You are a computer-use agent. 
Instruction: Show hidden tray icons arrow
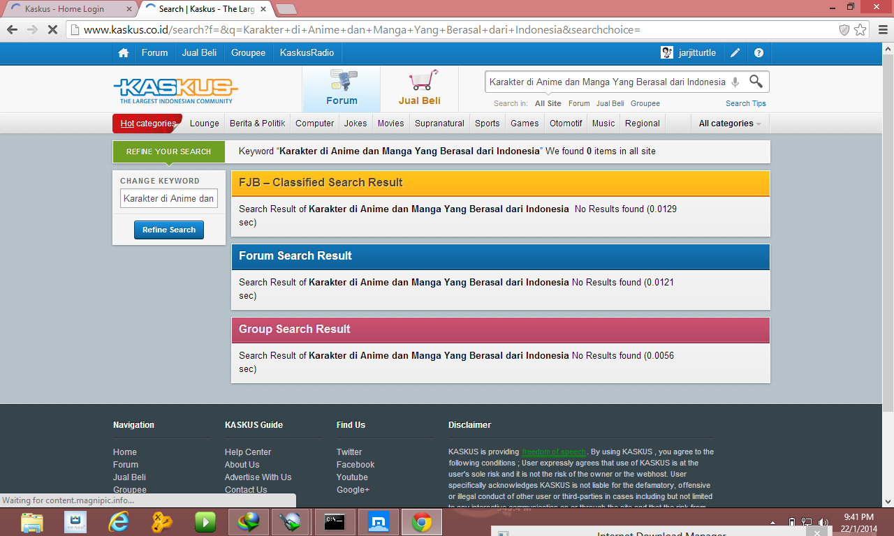pos(773,522)
